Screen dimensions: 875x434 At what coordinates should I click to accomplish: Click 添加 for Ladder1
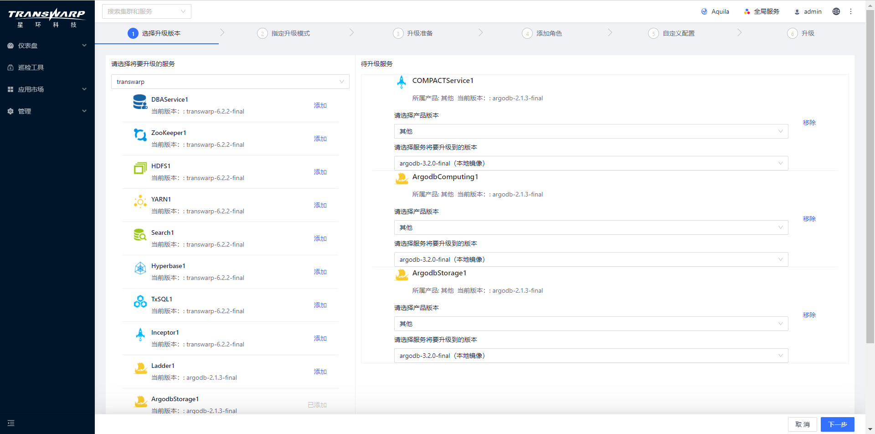pyautogui.click(x=320, y=372)
